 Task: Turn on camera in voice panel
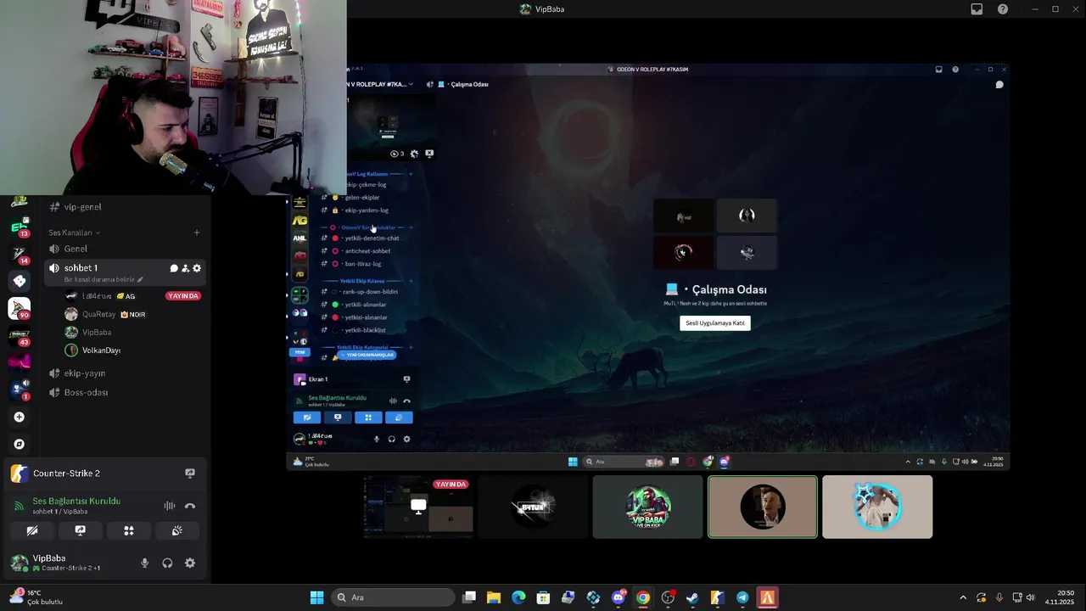pyautogui.click(x=32, y=530)
